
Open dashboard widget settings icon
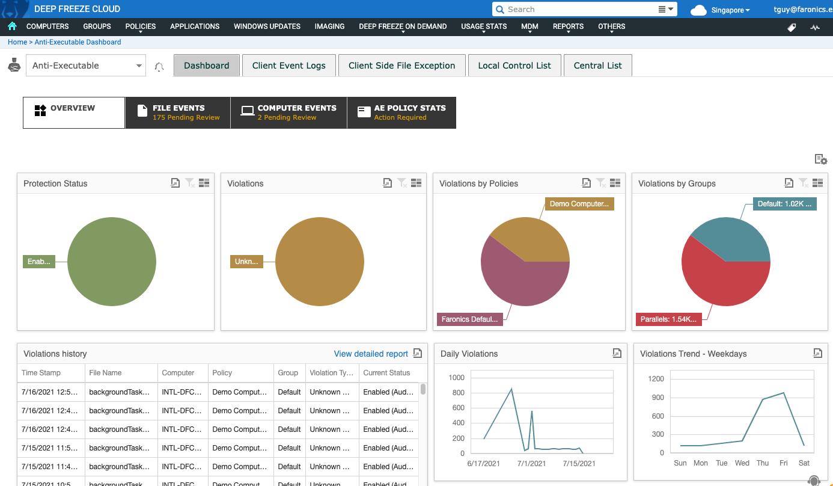tap(820, 159)
